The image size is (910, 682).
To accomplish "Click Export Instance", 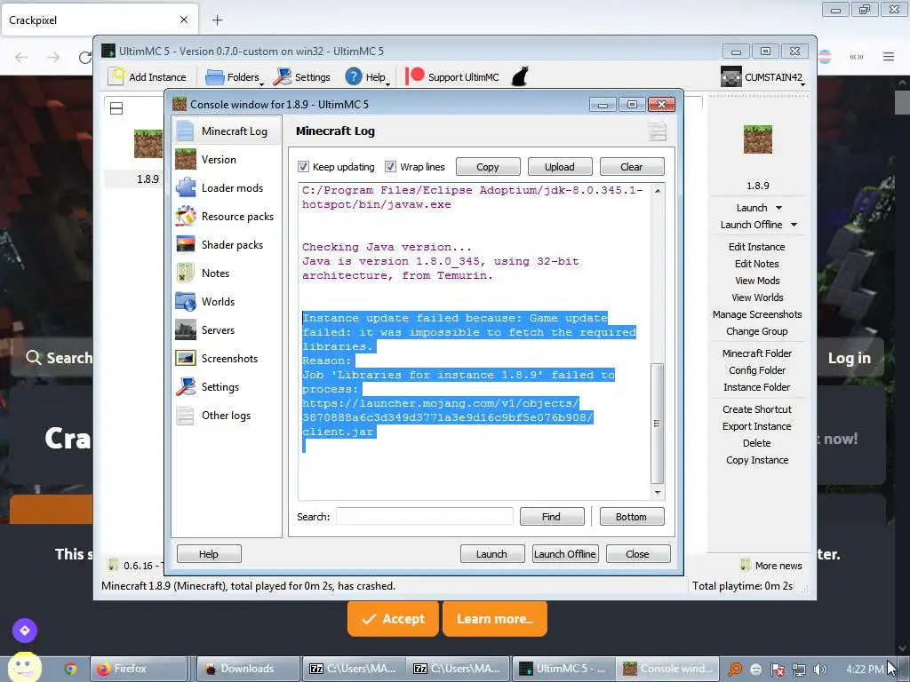I will coord(757,425).
